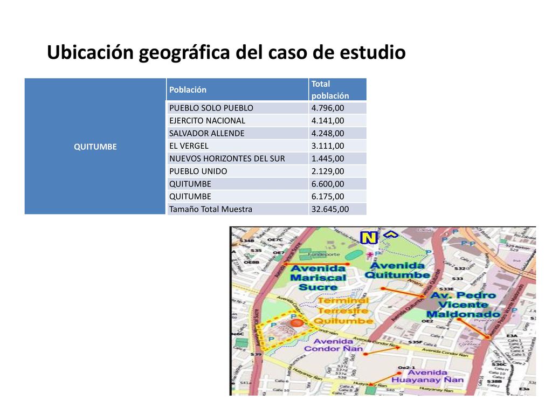
Task: Click the yellow N north marker on the map
Action: click(x=369, y=238)
